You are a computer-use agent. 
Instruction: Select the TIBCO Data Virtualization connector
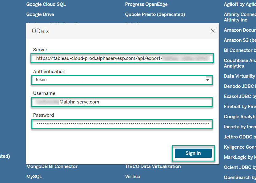pyautogui.click(x=153, y=166)
